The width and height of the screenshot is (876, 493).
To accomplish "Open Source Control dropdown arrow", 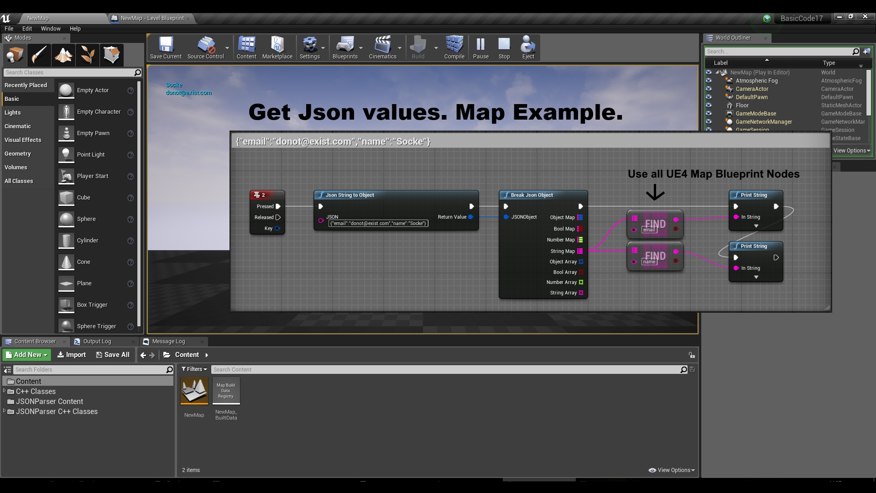I will coord(227,47).
